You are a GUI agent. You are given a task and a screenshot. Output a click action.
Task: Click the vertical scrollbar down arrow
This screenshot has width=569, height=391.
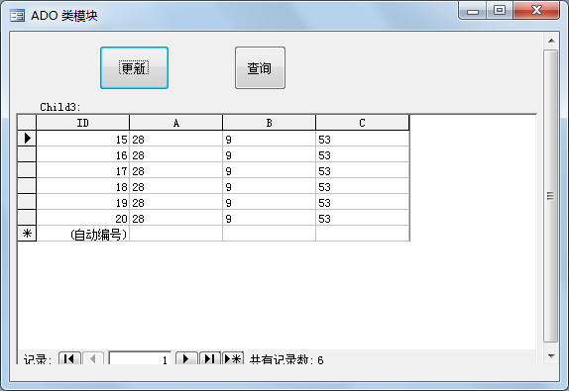click(551, 356)
